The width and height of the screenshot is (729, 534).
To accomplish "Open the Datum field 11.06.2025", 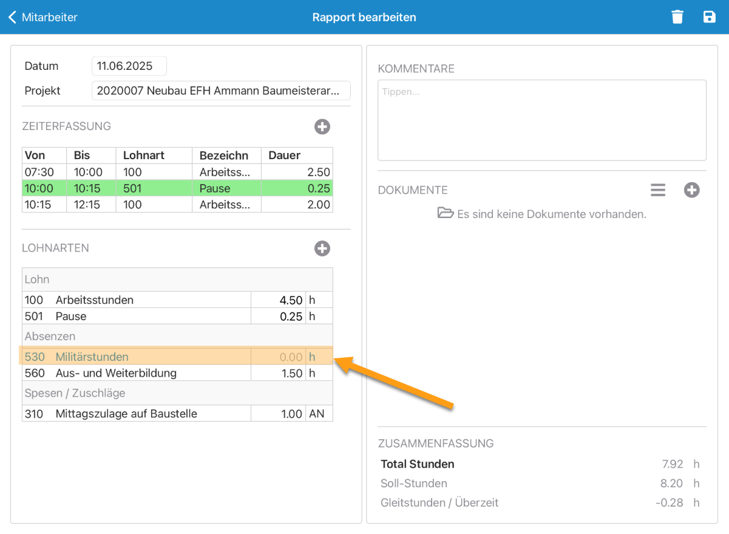I will 129,66.
